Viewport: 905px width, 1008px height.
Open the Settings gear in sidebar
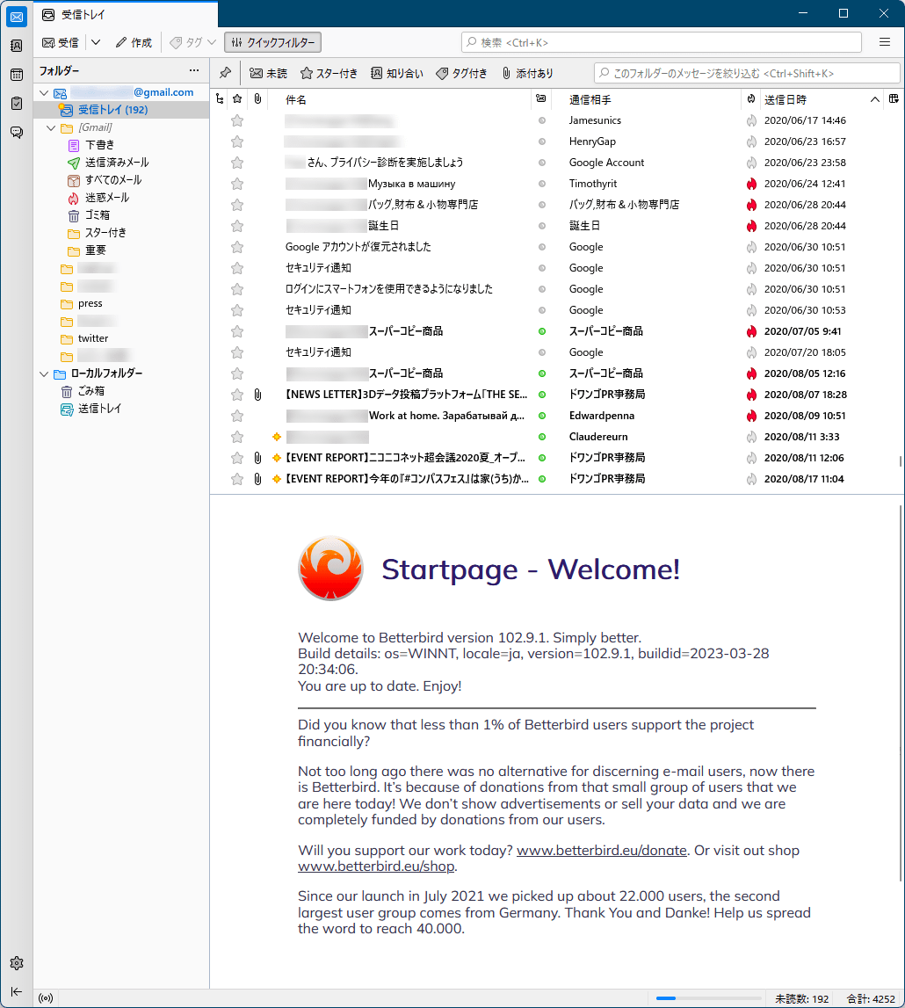tap(17, 963)
